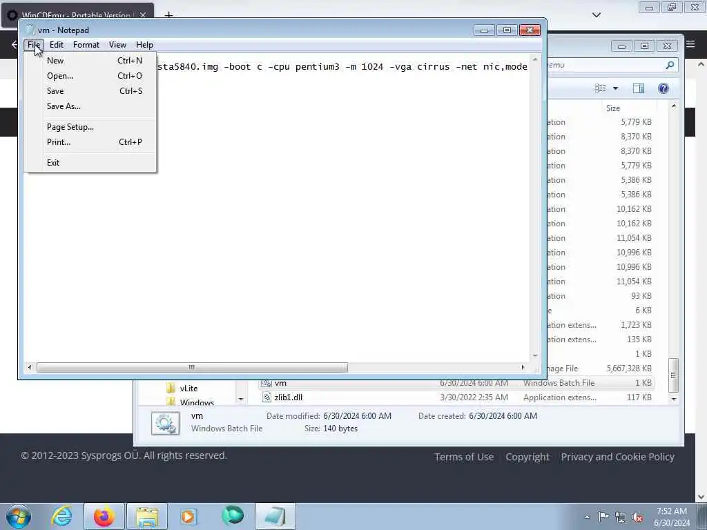This screenshot has width=707, height=530.
Task: Choose Exit from the File menu
Action: click(x=90, y=163)
